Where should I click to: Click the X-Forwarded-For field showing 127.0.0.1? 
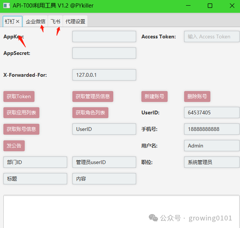point(104,75)
